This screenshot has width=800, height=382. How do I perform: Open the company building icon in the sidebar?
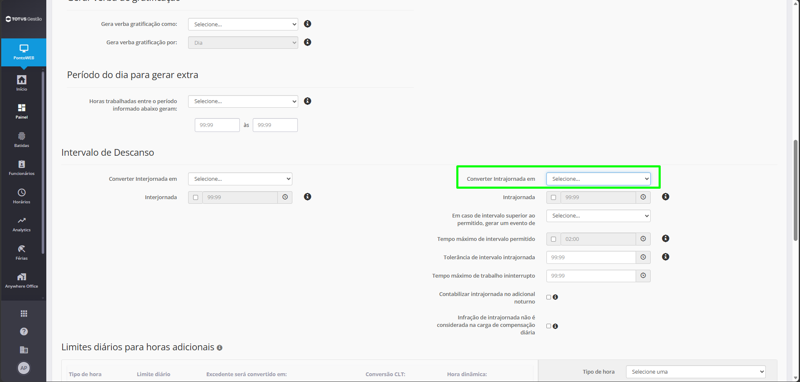pos(24,350)
